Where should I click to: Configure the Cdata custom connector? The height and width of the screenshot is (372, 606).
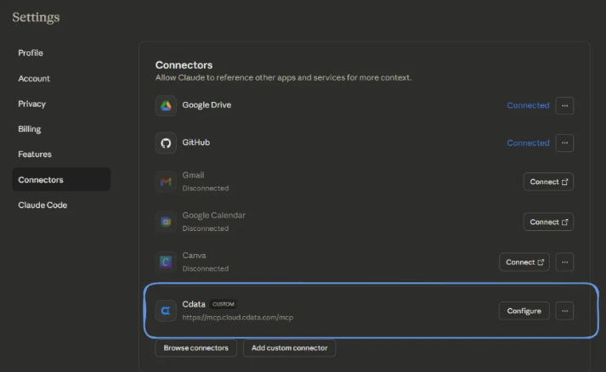click(524, 311)
